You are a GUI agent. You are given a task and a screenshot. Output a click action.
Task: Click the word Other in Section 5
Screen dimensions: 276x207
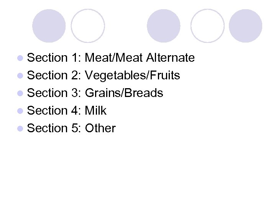(100, 128)
